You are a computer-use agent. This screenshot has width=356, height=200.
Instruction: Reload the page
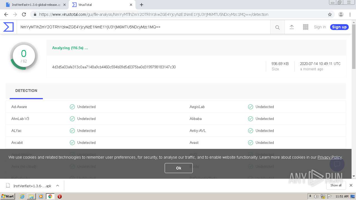[x=24, y=14]
